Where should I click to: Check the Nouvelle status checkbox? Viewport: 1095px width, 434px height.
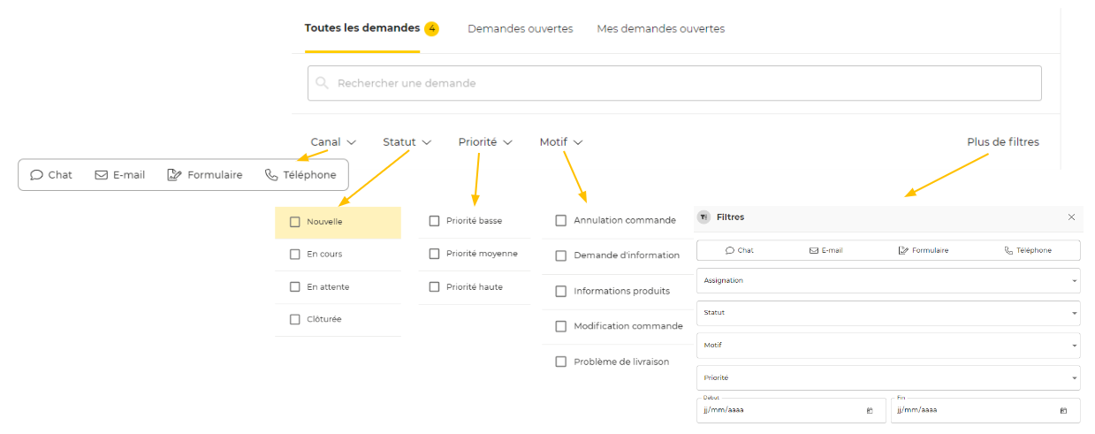tap(295, 222)
